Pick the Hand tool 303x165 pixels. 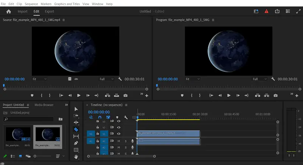76,156
